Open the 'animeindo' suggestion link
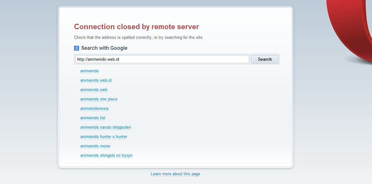The image size is (372, 184). click(89, 71)
